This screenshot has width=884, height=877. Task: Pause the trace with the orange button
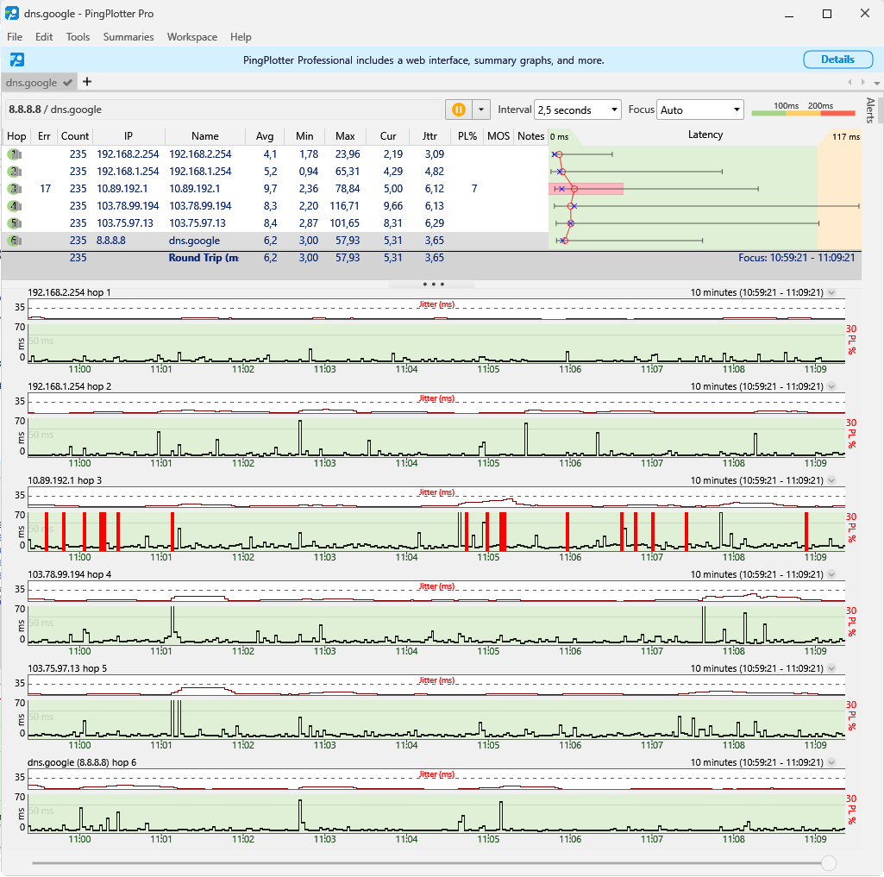point(458,110)
